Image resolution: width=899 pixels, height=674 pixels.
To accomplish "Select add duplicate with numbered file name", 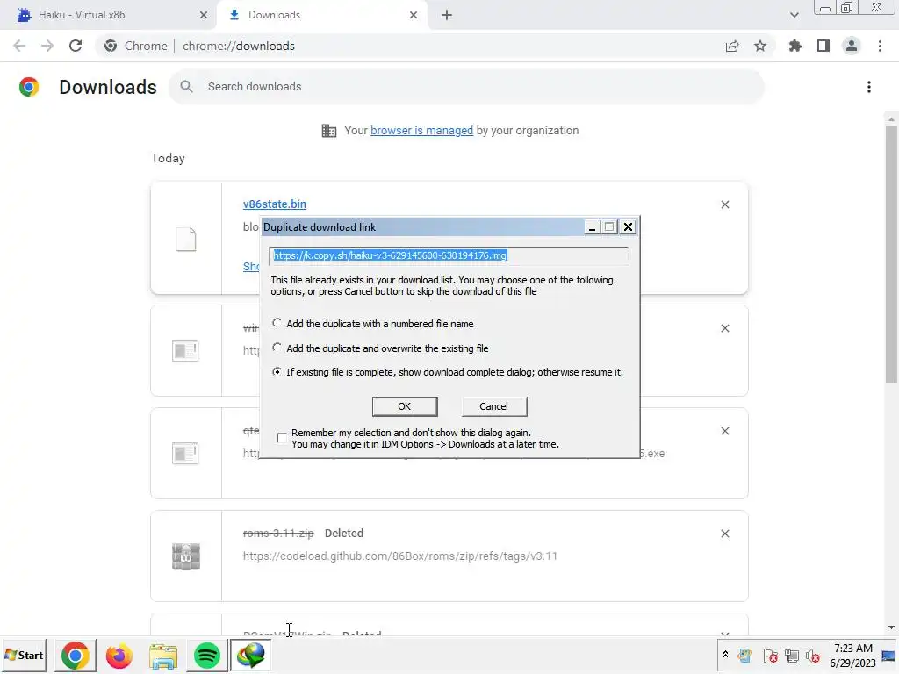I will (277, 323).
